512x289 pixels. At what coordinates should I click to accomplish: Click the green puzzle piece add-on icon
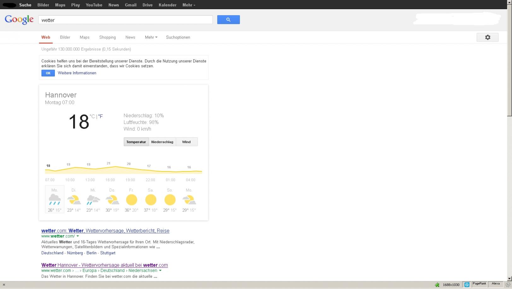point(437,285)
